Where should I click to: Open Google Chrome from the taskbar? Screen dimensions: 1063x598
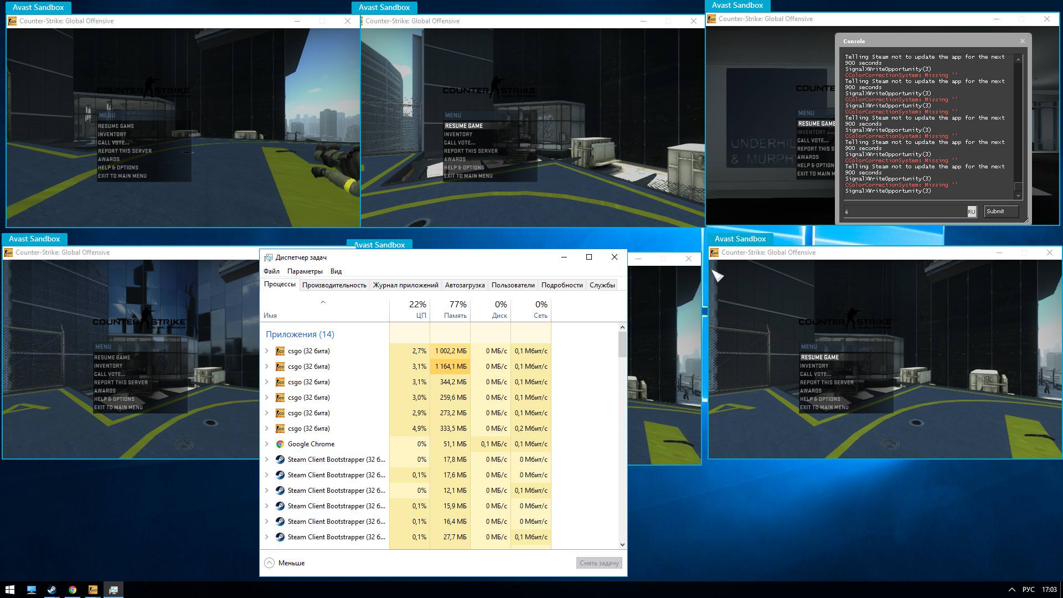pyautogui.click(x=73, y=590)
